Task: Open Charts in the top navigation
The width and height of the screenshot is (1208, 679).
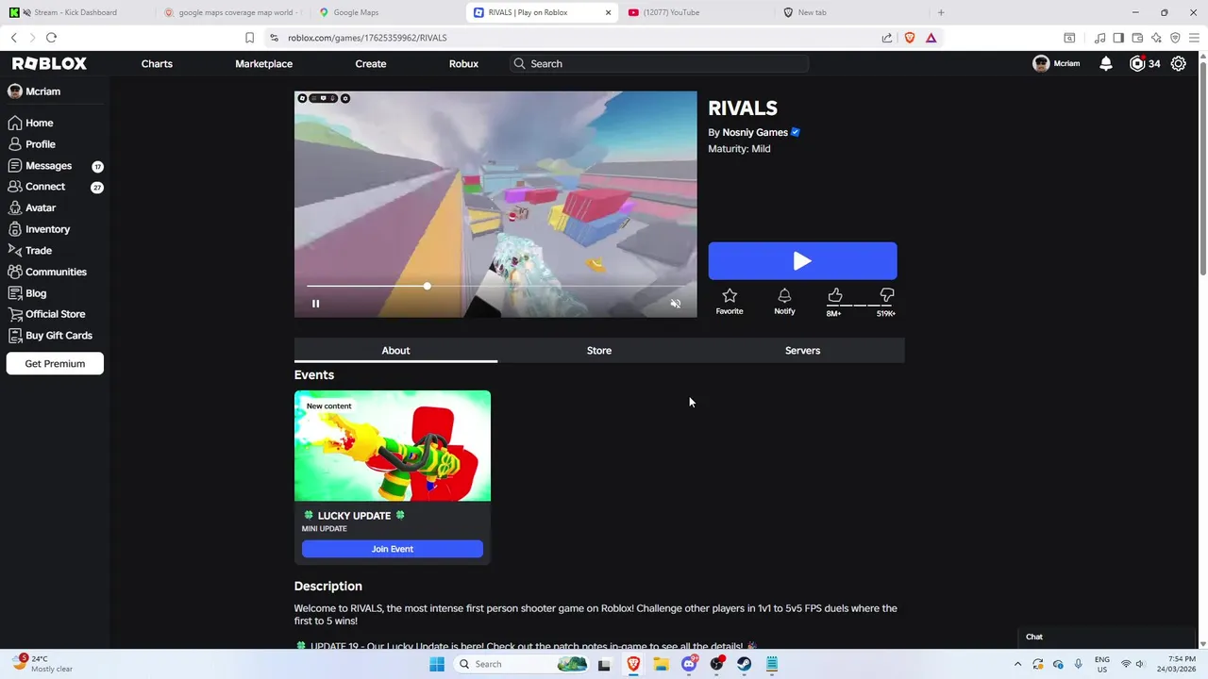Action: pos(157,63)
